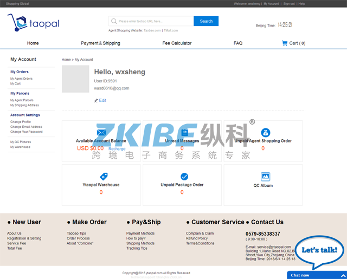
Task: Click the magnifier icon in search box
Action: [x=114, y=21]
